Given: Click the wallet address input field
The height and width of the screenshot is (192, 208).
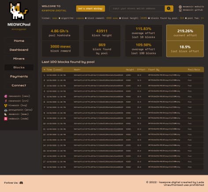Looking at the screenshot, I should 137,8.
